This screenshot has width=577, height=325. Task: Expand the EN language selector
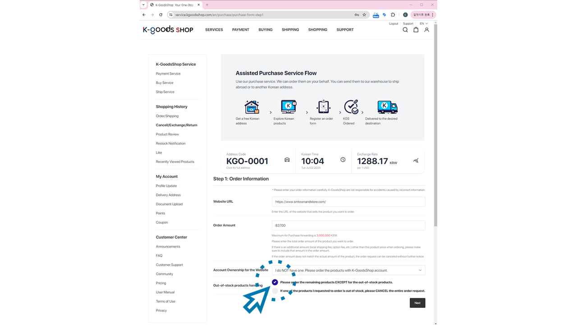[x=424, y=23]
